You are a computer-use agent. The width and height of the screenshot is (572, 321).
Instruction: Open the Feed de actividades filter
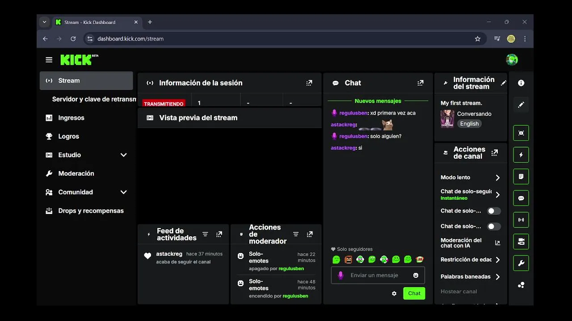[x=205, y=234]
